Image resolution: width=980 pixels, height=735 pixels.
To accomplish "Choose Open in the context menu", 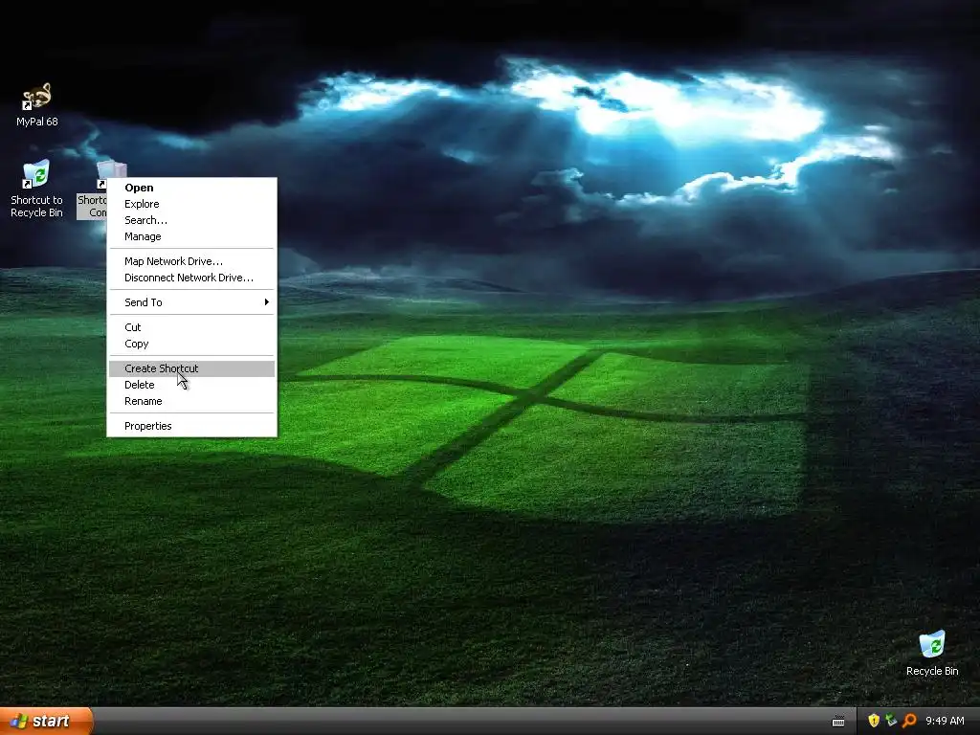I will [191, 188].
